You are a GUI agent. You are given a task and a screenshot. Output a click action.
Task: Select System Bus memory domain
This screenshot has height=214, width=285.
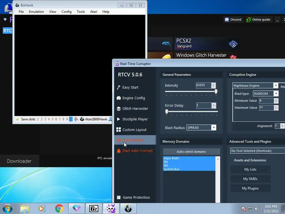point(189,169)
